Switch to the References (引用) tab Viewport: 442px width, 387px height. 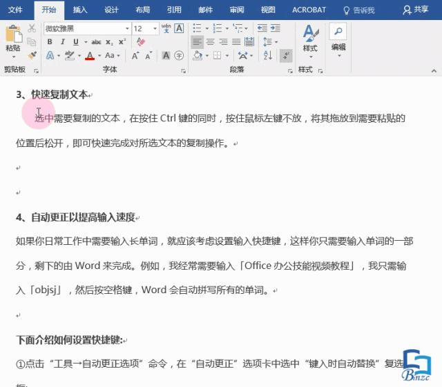coord(174,10)
